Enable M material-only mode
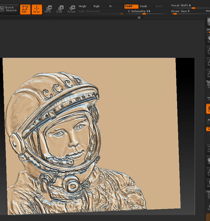The height and width of the screenshot is (221, 210). point(115,6)
